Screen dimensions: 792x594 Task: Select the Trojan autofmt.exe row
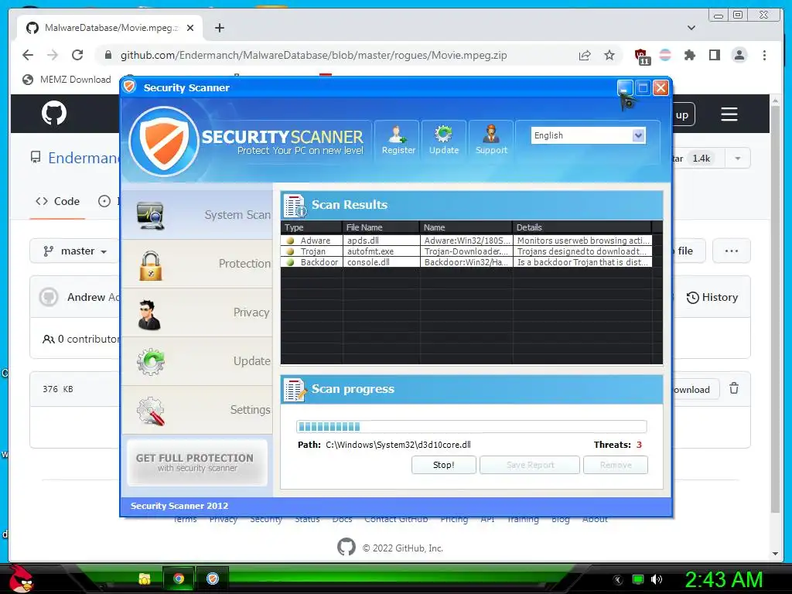466,251
